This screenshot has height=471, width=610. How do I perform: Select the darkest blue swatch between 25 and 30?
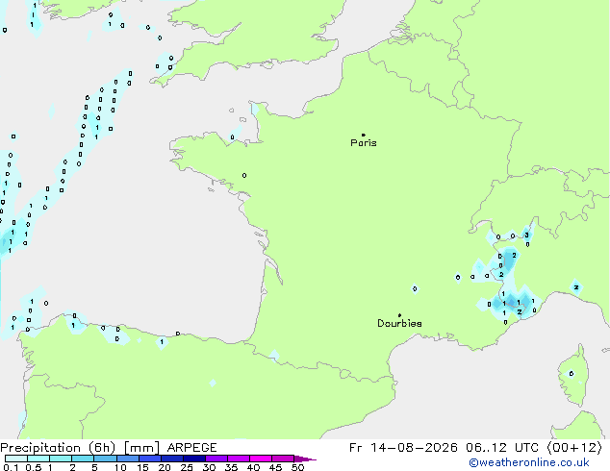193,459
